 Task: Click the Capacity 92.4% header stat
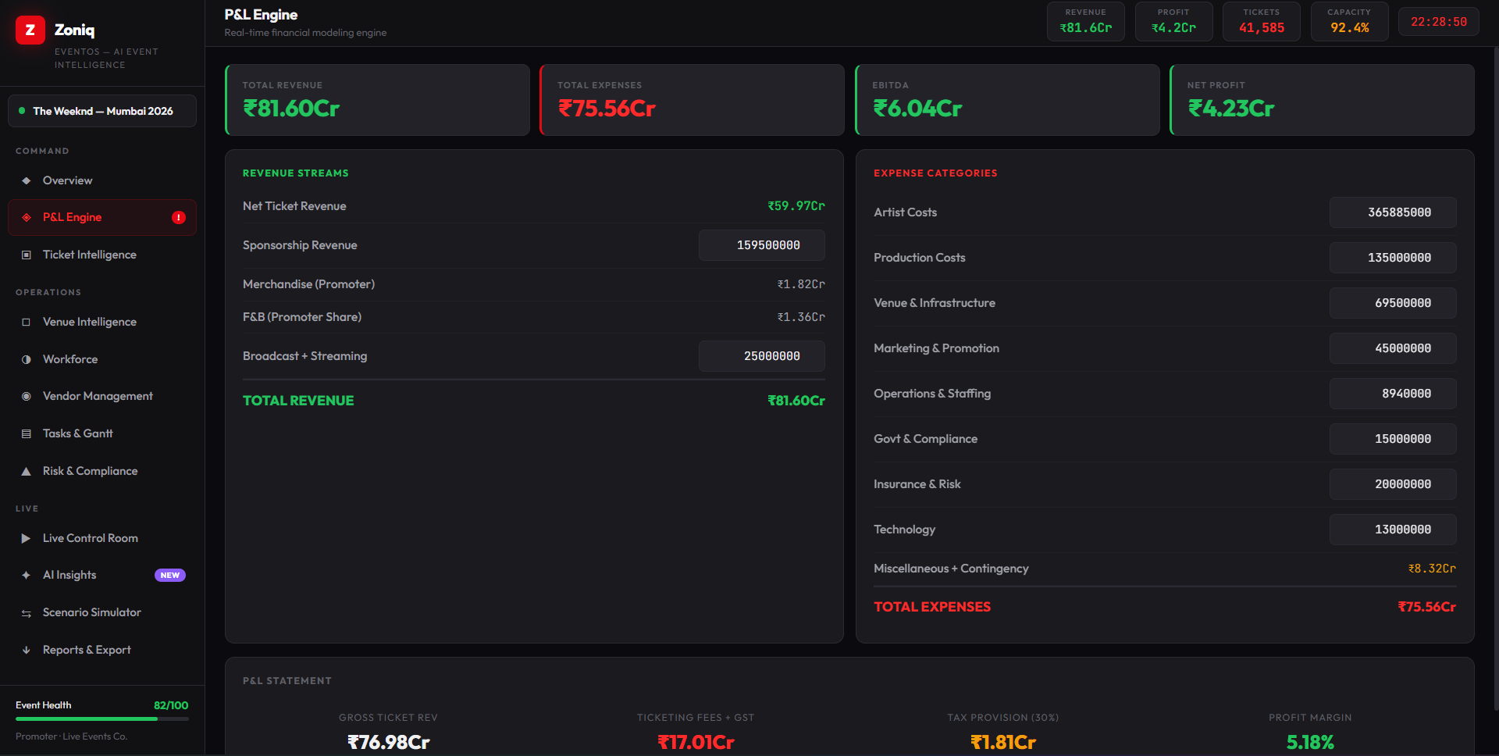point(1349,21)
